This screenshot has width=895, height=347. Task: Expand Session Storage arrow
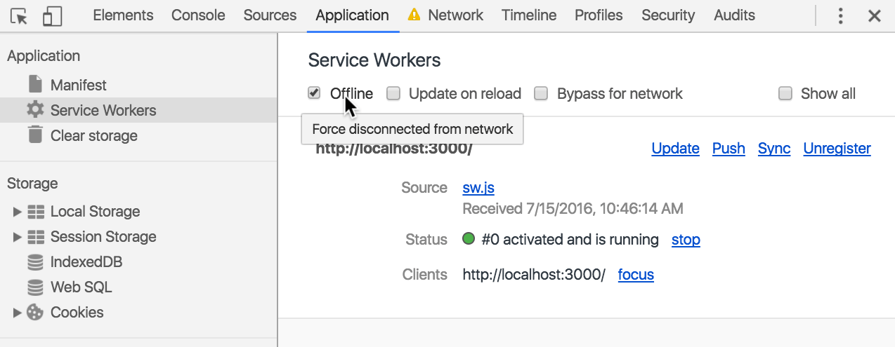(18, 237)
